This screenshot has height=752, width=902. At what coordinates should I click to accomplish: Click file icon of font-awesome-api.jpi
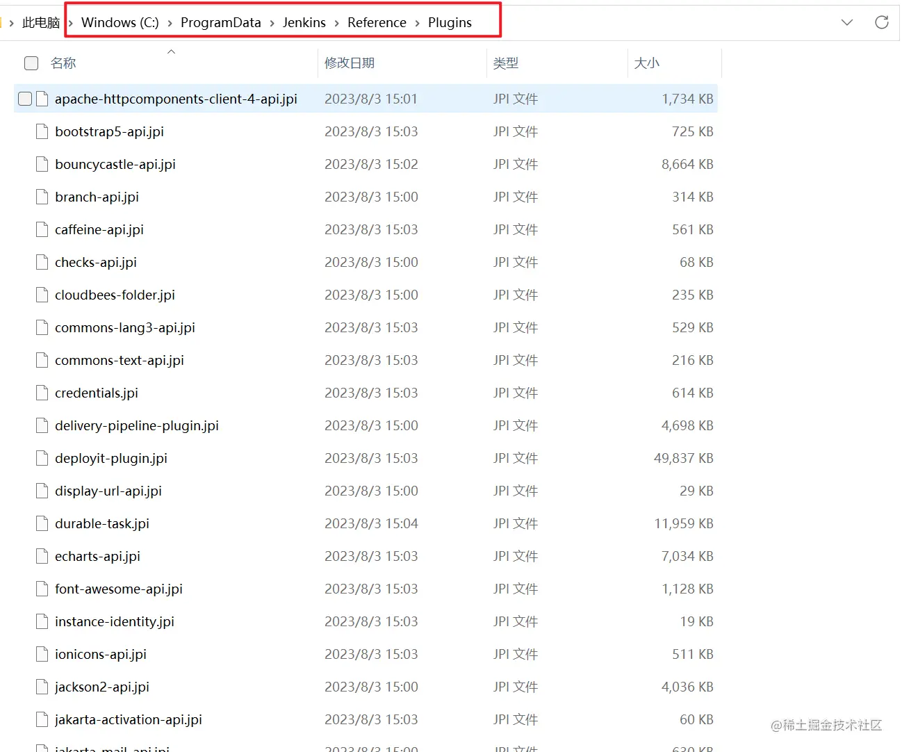pos(42,589)
